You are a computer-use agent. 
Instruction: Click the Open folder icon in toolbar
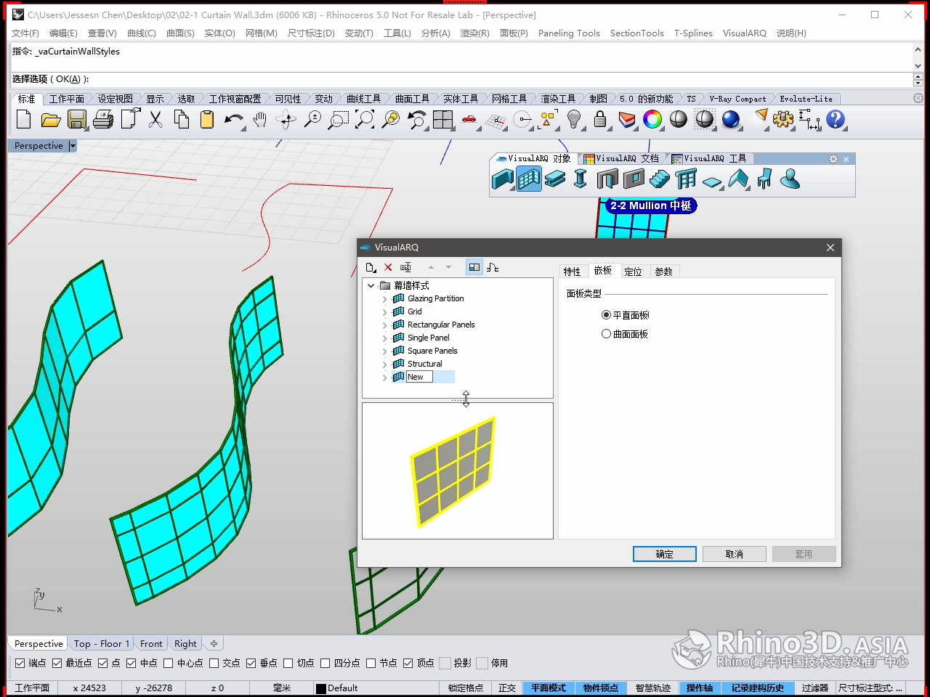tap(50, 120)
